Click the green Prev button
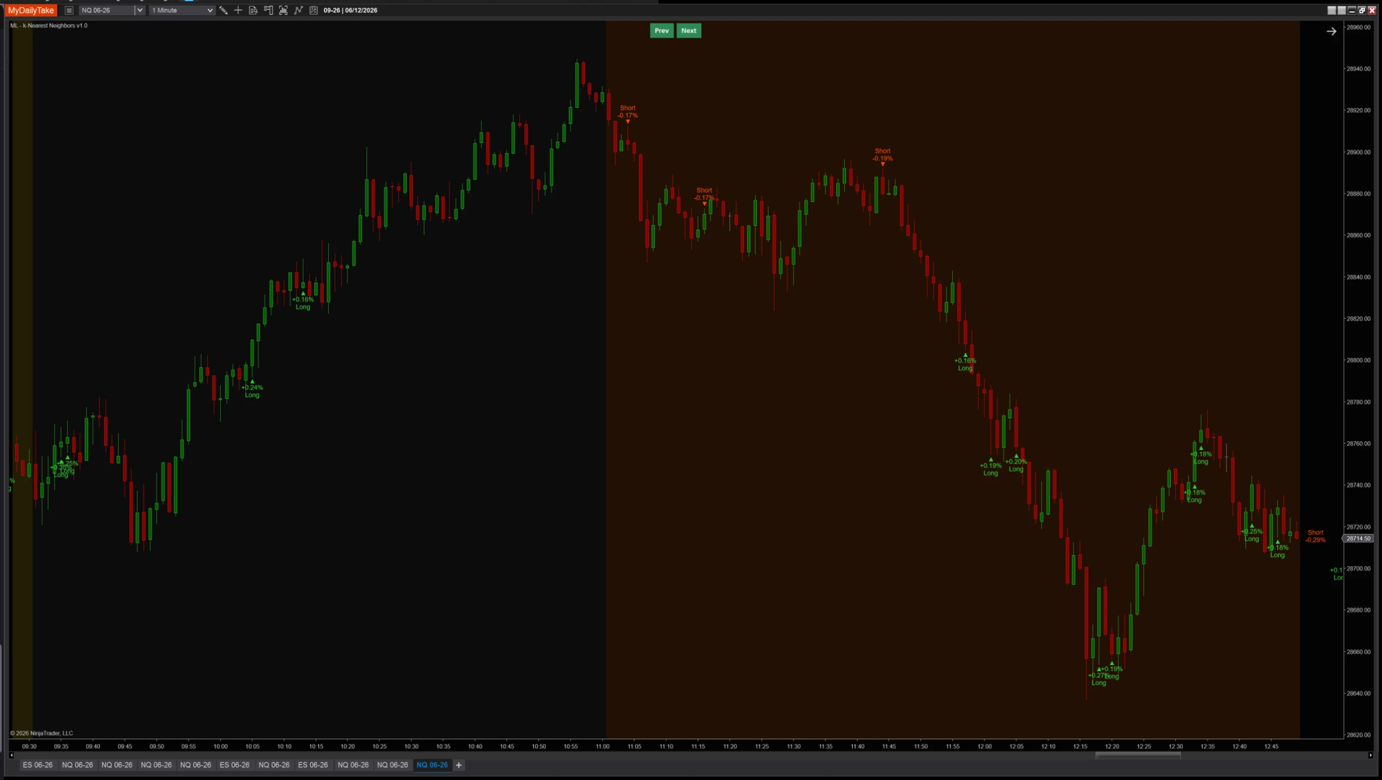 (661, 31)
